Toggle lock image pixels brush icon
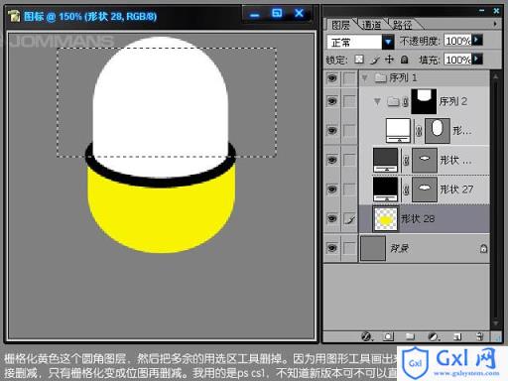 tap(375, 60)
